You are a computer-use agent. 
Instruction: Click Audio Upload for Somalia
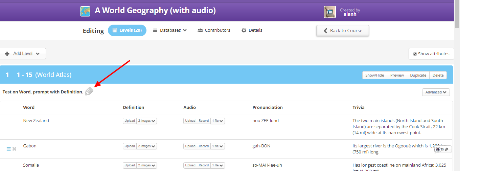190,165
